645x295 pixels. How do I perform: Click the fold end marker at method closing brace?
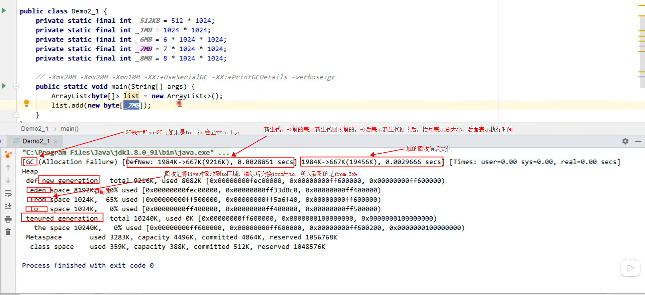16,115
